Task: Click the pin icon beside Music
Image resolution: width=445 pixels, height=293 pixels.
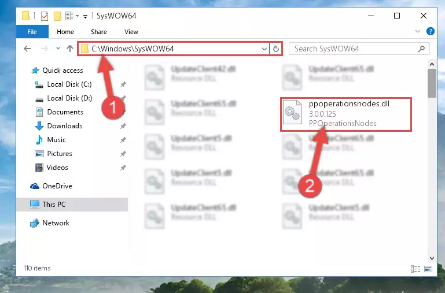Action: click(123, 140)
